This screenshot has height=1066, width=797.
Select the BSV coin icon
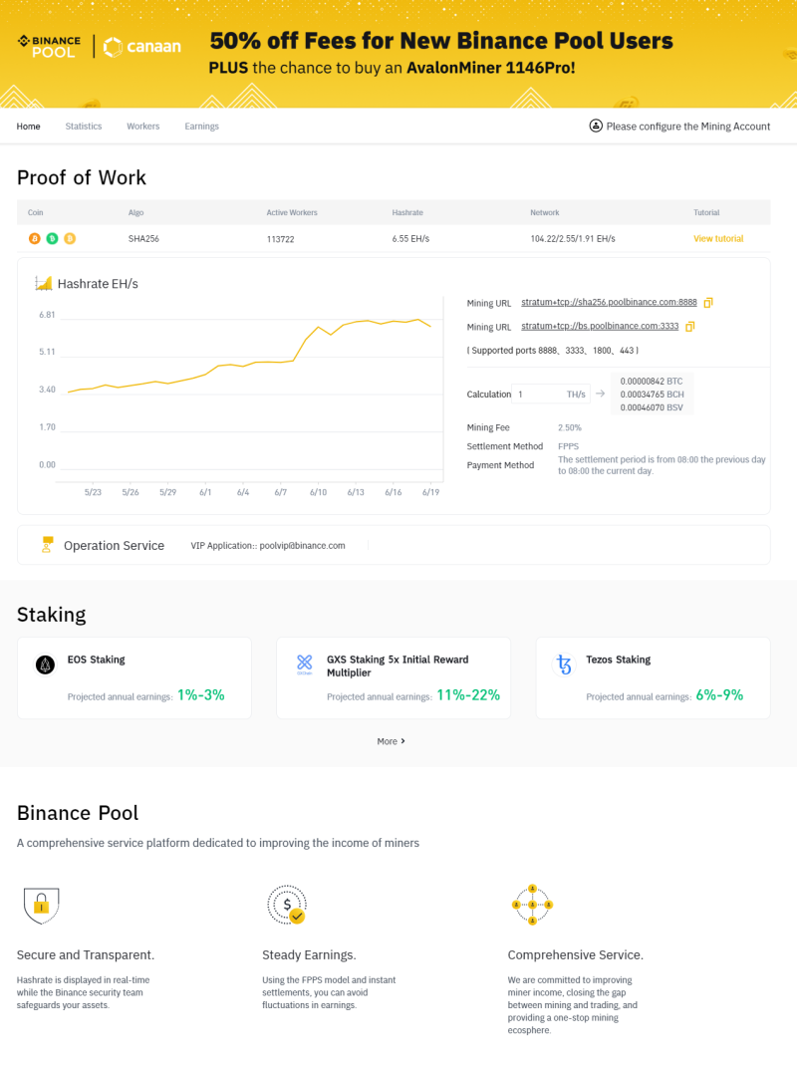(69, 238)
